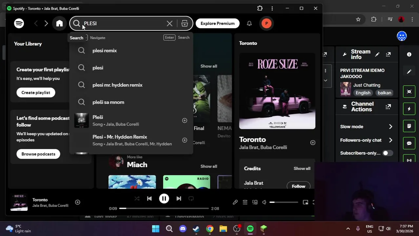Edit stream info with pencil icon

[x=377, y=54]
